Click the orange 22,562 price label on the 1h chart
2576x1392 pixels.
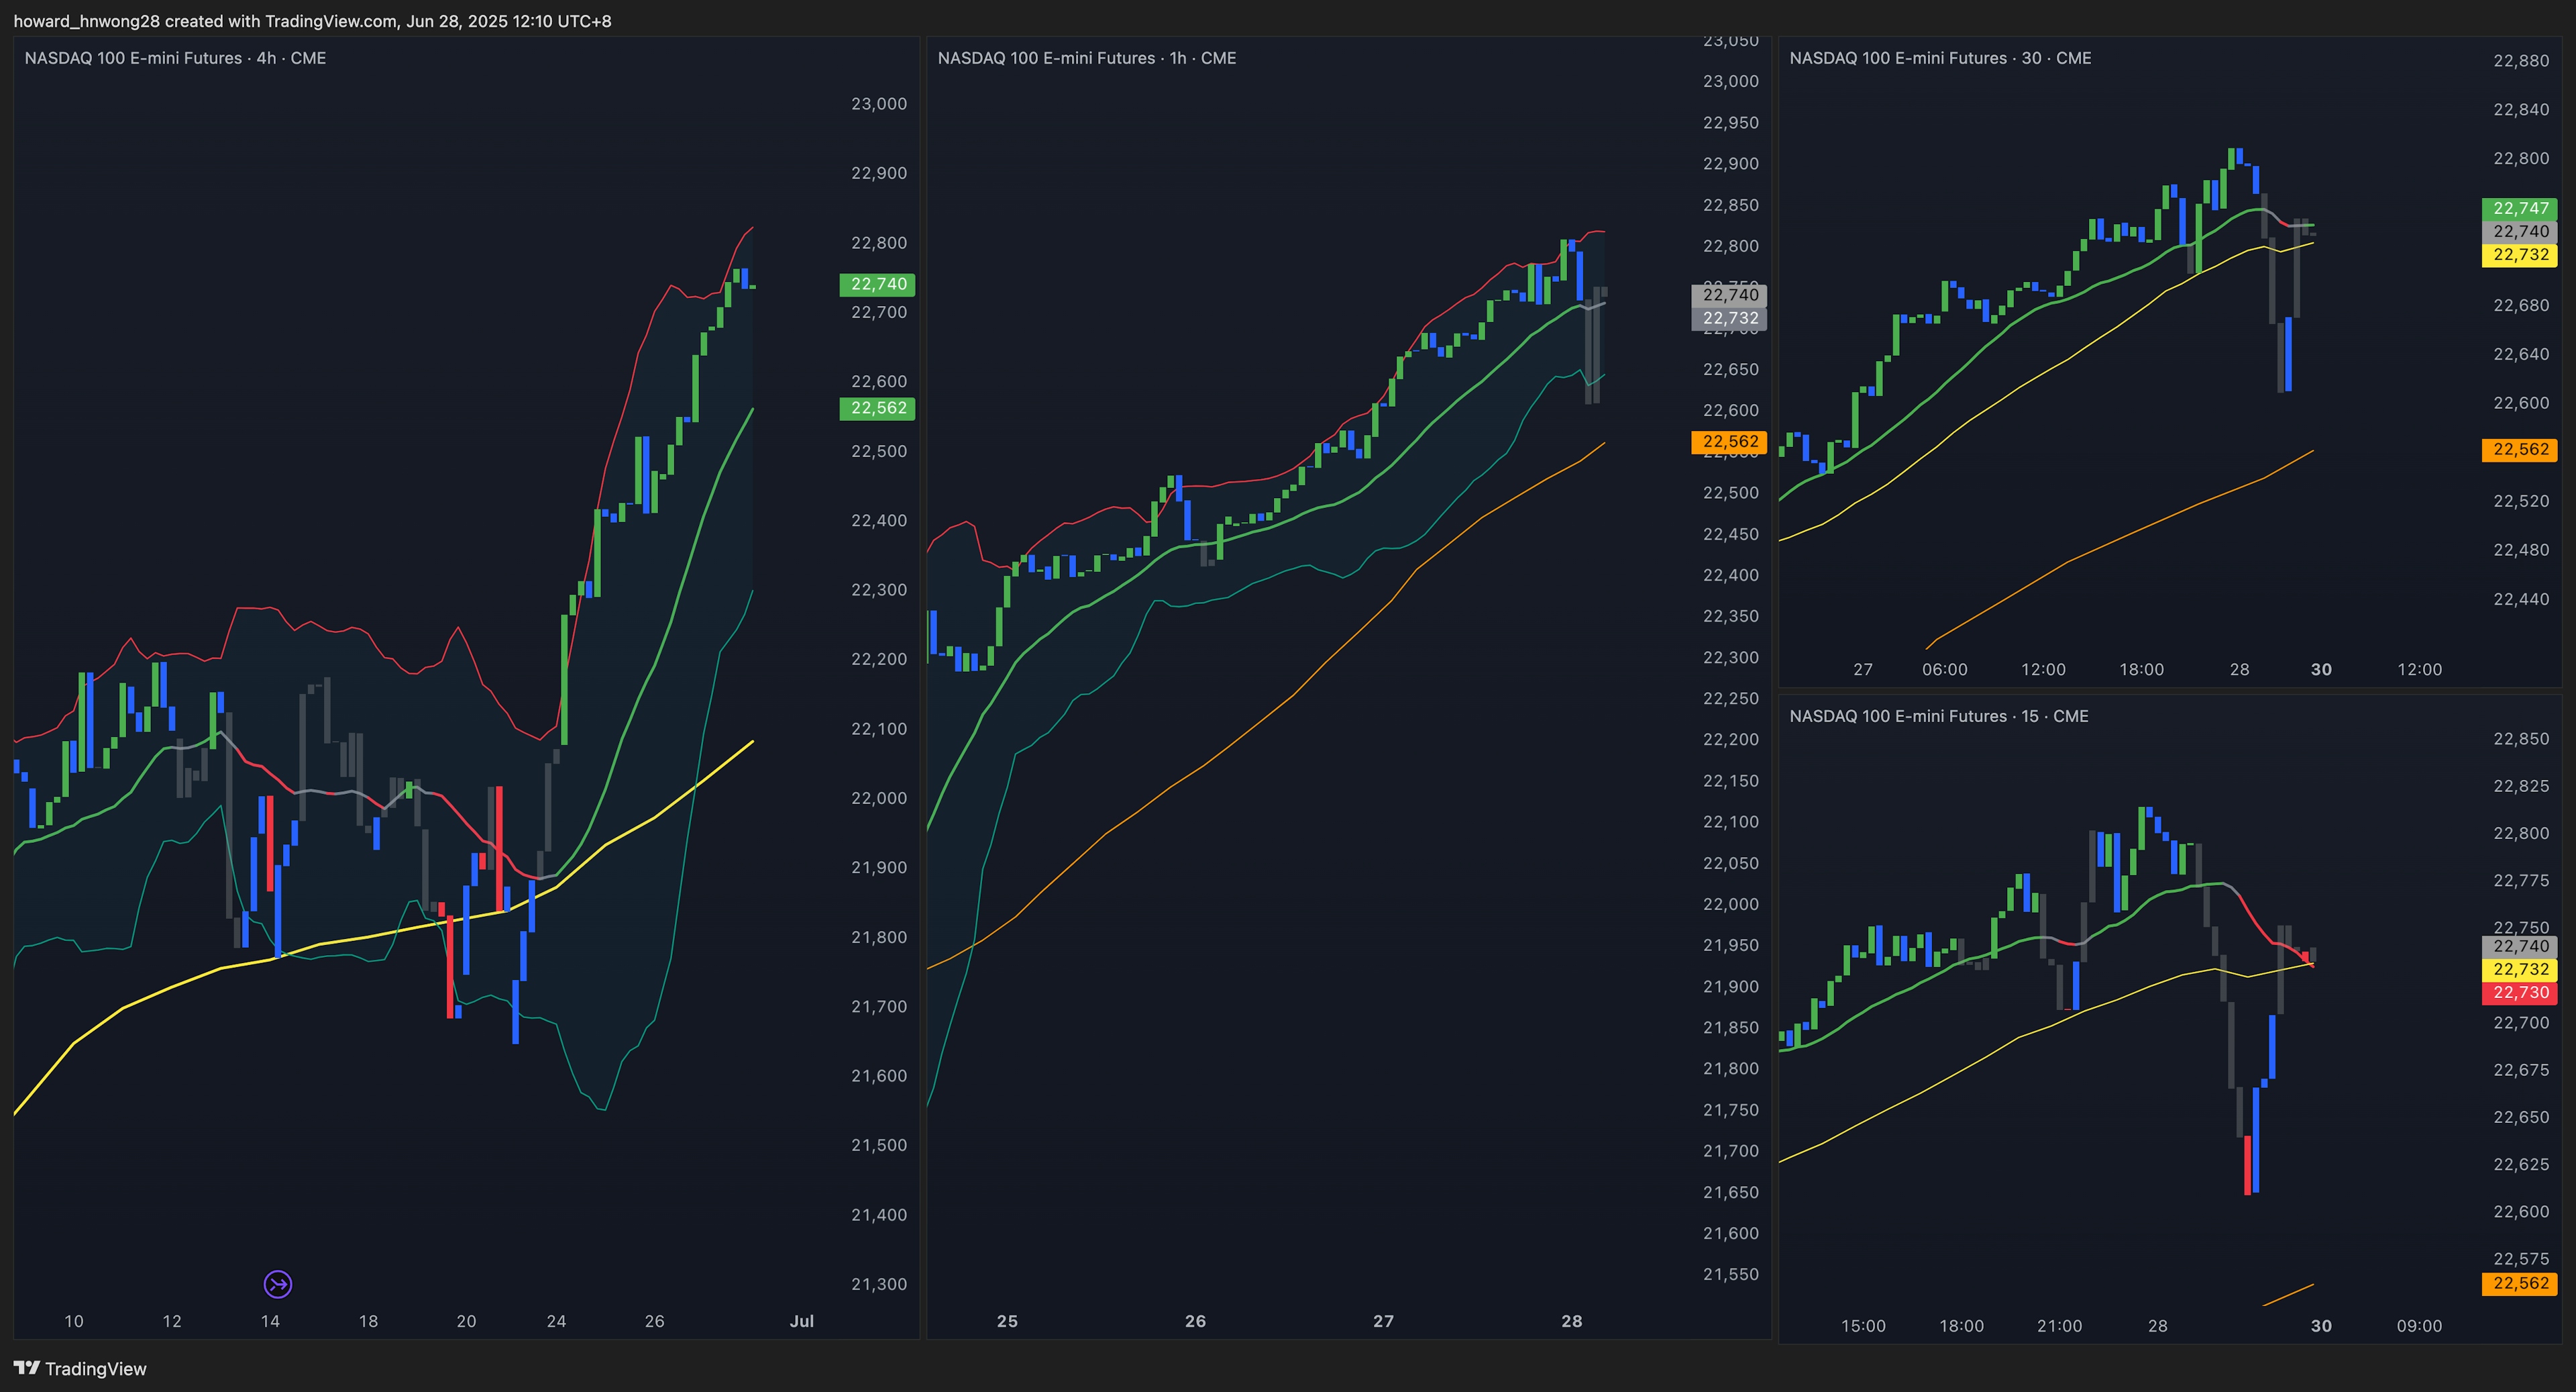coord(1729,442)
